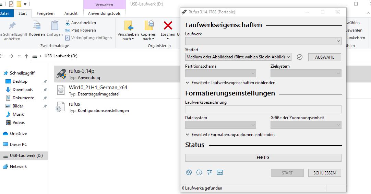The width and height of the screenshot is (371, 194).
Task: Click the SCHLIESSEN button in Rufus
Action: click(325, 173)
